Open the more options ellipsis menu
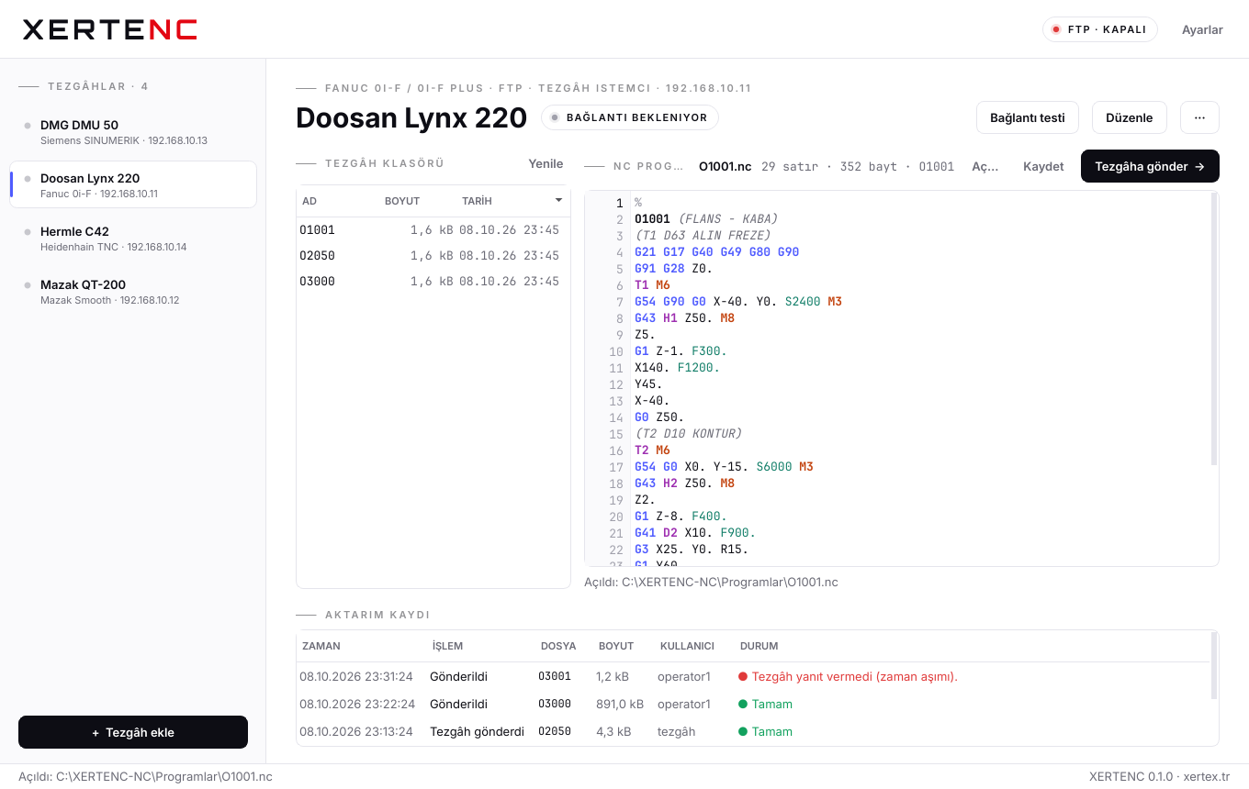This screenshot has width=1249, height=789. [x=1199, y=117]
